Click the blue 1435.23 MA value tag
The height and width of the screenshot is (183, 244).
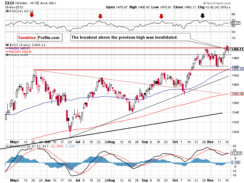pyautogui.click(x=237, y=69)
